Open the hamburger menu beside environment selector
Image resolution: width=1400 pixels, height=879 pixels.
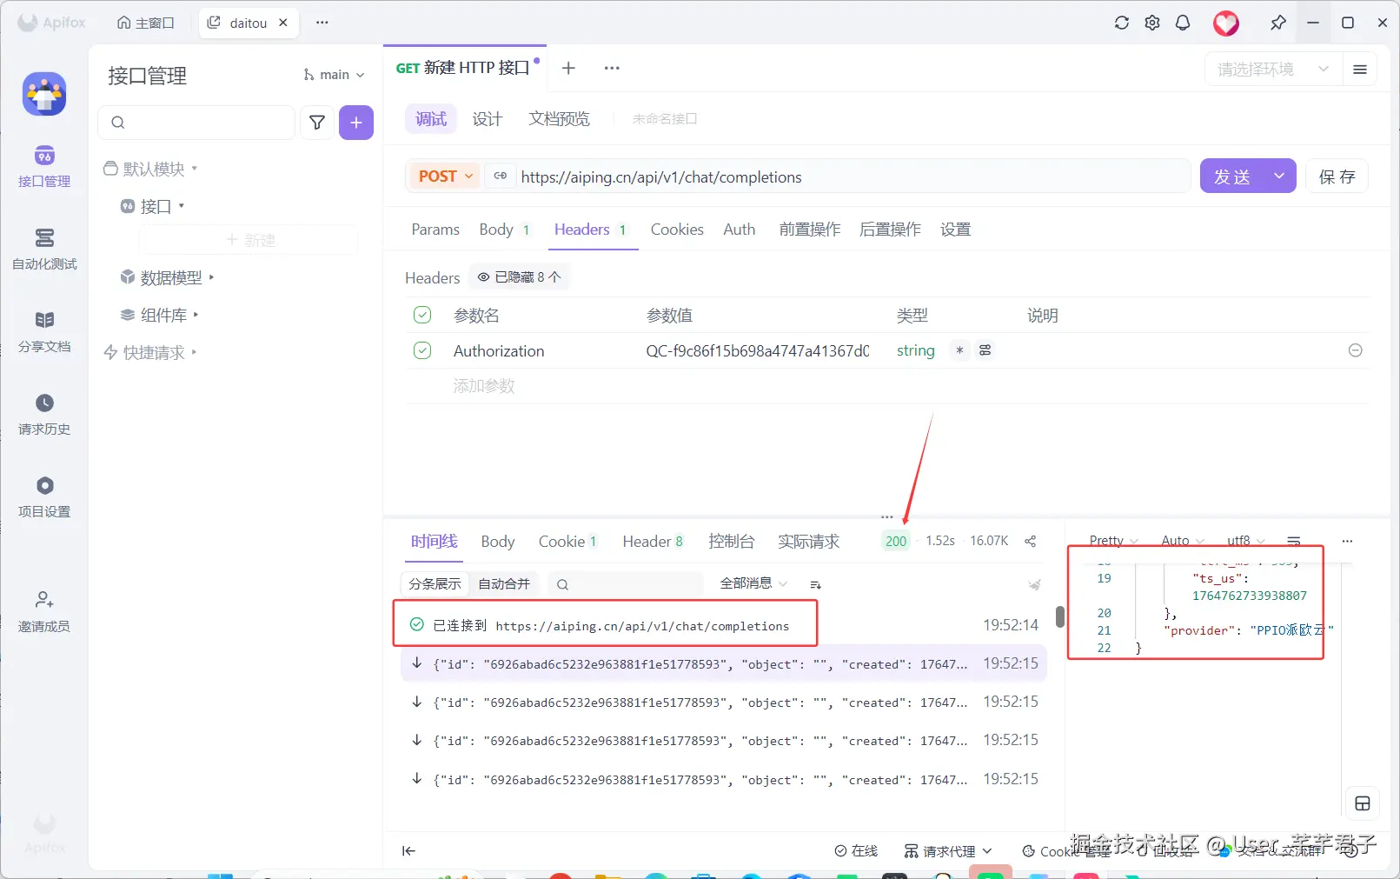(x=1360, y=69)
